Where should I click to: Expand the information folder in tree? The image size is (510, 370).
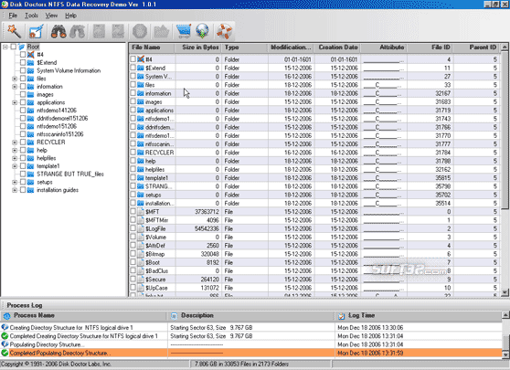click(x=15, y=87)
